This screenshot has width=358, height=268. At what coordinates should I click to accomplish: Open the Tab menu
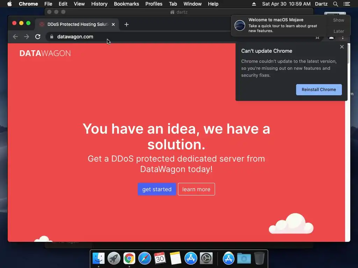[173, 4]
